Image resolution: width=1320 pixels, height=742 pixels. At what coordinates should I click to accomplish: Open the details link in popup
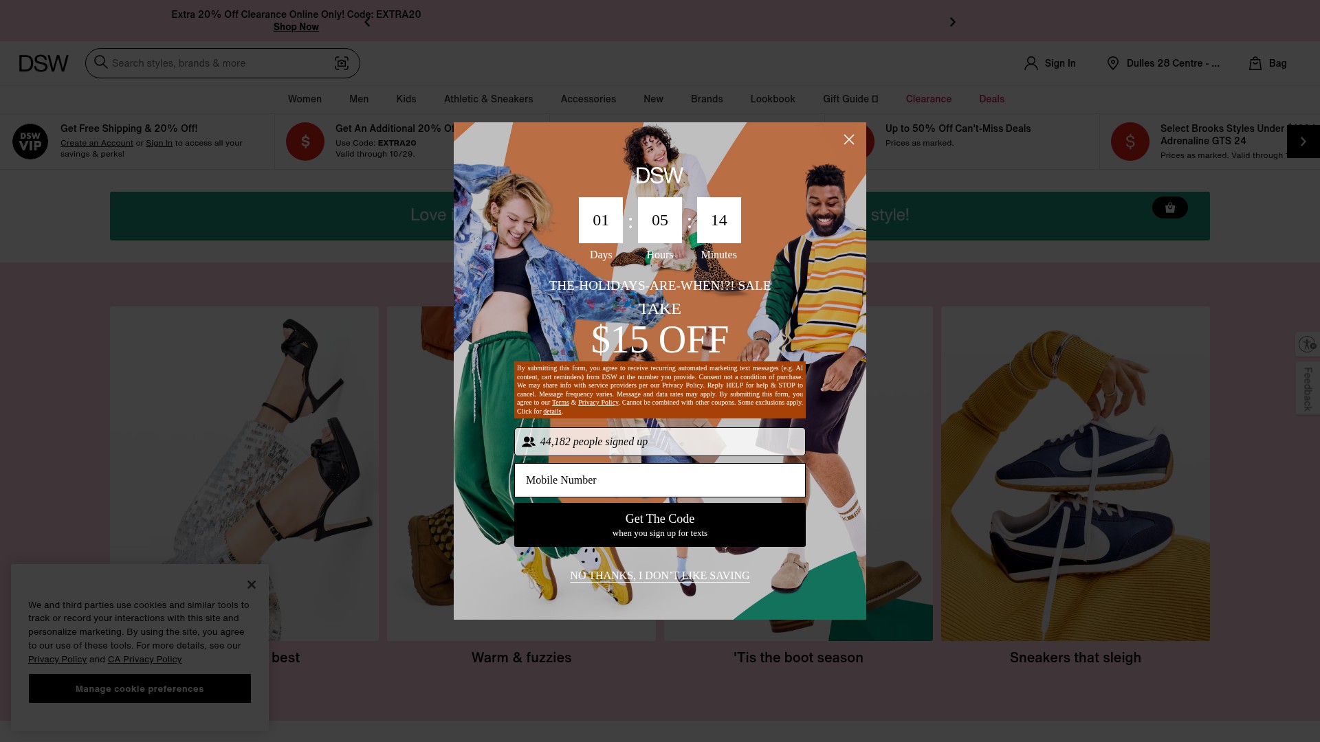pos(552,412)
